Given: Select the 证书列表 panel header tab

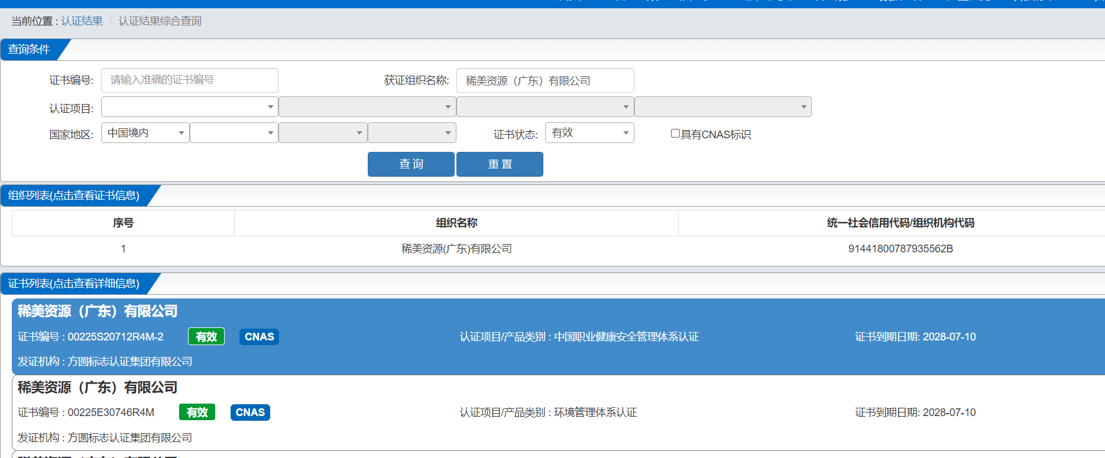Looking at the screenshot, I should click(x=74, y=284).
